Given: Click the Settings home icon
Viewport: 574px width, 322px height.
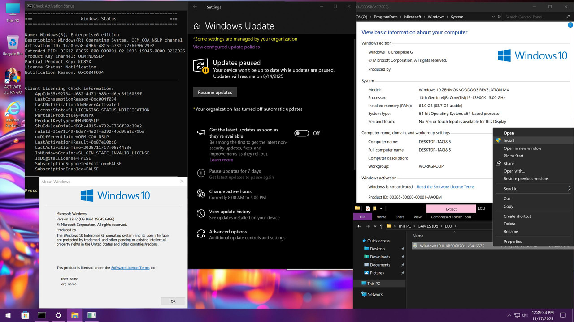Looking at the screenshot, I should click(x=196, y=26).
